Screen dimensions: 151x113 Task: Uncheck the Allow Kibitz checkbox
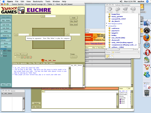click(x=2, y=51)
